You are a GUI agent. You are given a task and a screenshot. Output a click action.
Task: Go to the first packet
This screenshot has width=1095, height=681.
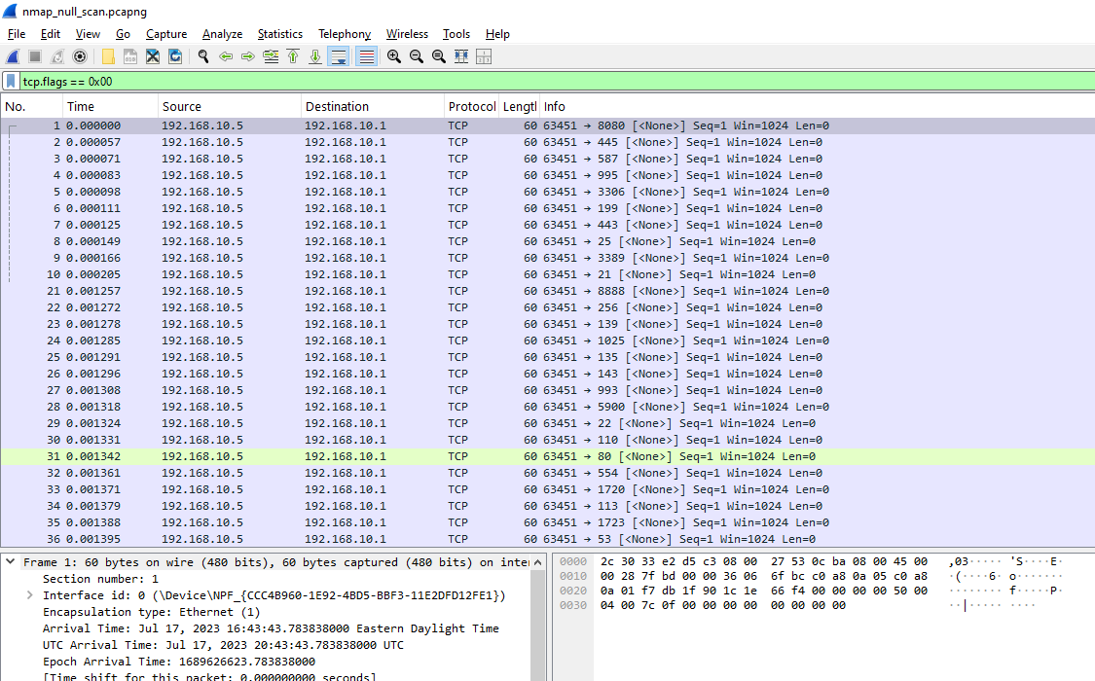click(x=292, y=55)
